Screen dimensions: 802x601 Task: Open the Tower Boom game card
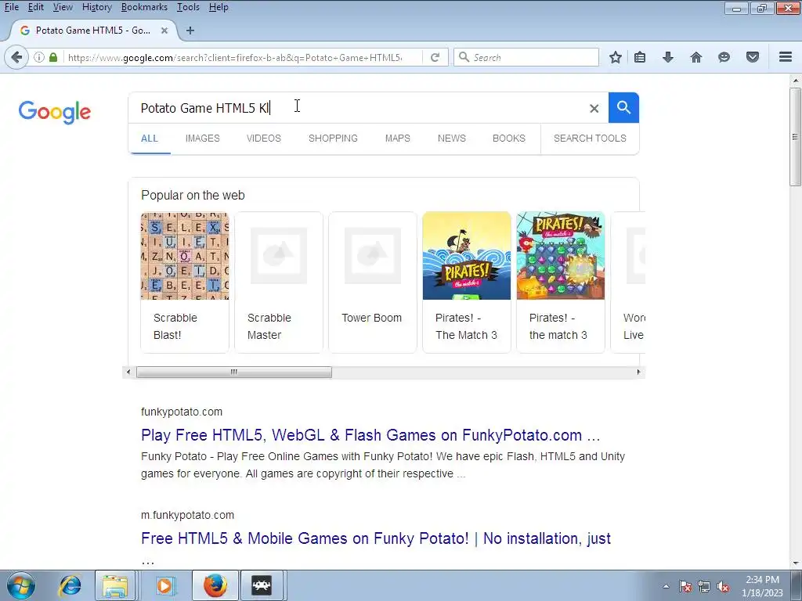click(373, 282)
